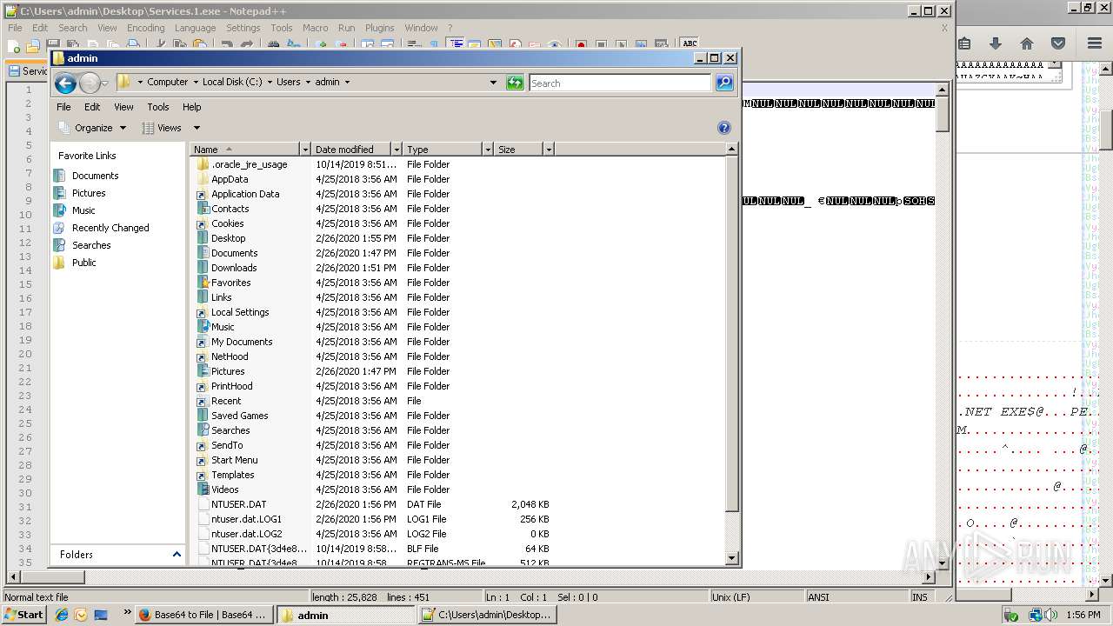1113x626 pixels.
Task: Sort by Size column header
Action: pos(519,150)
